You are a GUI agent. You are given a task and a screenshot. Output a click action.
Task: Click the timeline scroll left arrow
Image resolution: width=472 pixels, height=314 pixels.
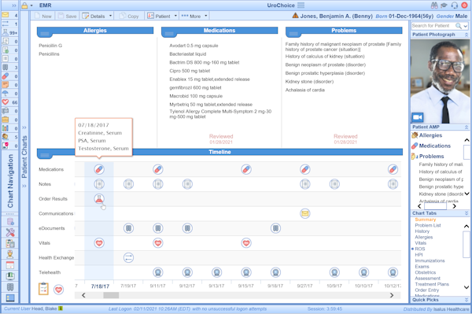(83, 295)
